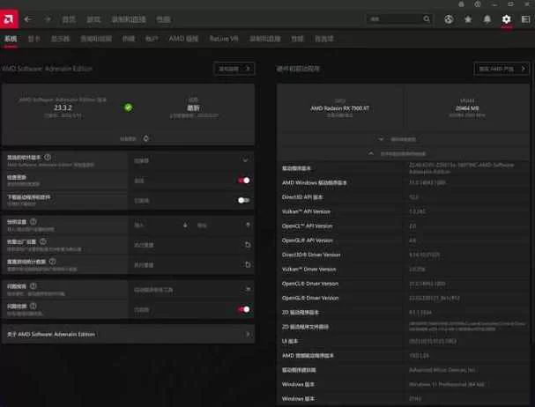Click the check for updates label
The image size is (535, 407).
click(x=129, y=139)
